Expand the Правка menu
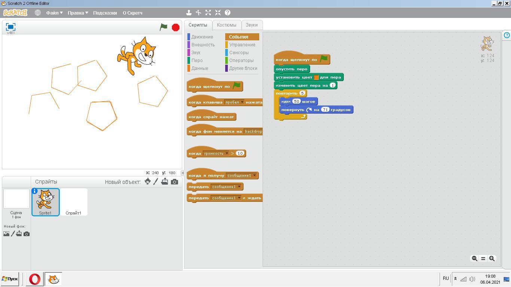The width and height of the screenshot is (511, 287). point(78,13)
